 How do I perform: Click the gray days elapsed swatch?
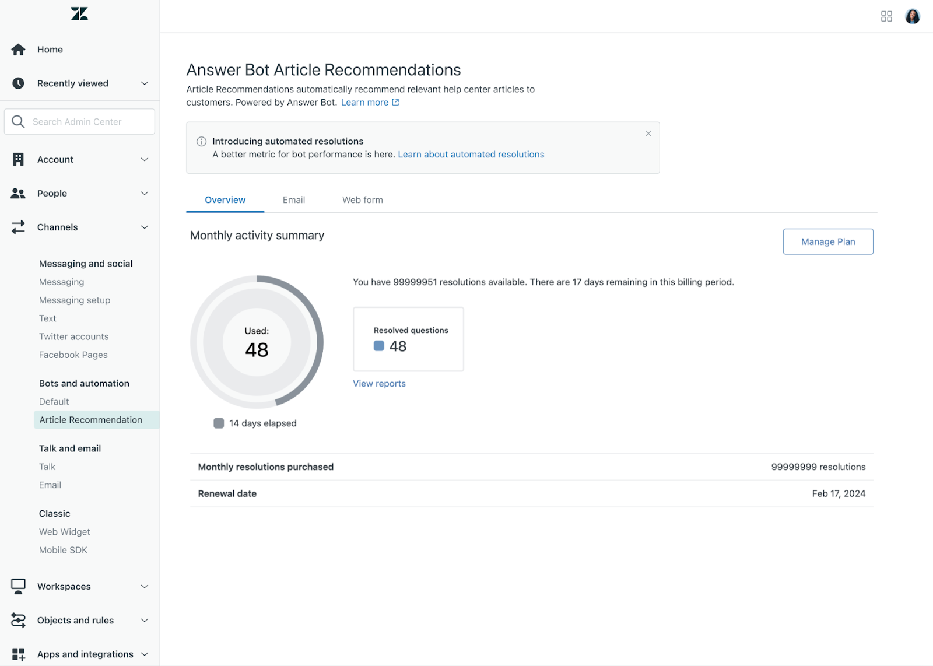pos(219,423)
